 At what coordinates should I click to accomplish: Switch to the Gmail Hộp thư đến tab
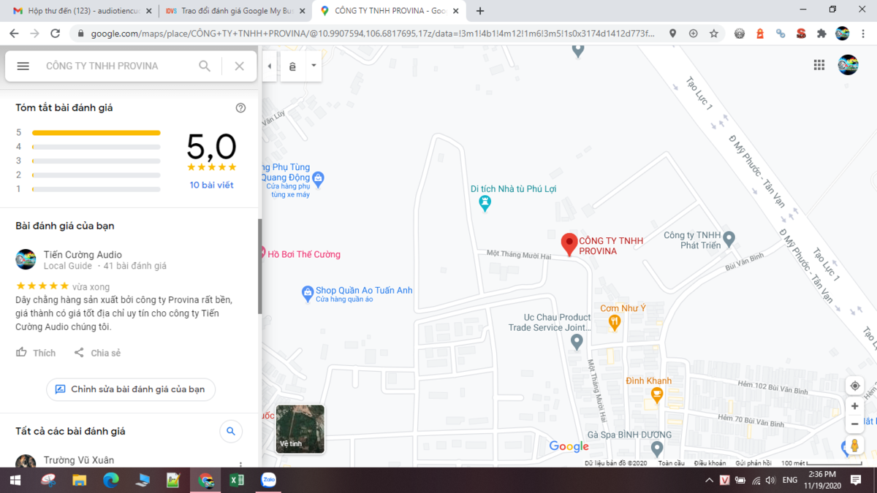[x=84, y=11]
